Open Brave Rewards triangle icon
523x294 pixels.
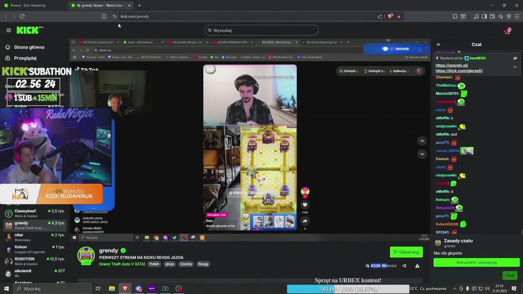[399, 16]
